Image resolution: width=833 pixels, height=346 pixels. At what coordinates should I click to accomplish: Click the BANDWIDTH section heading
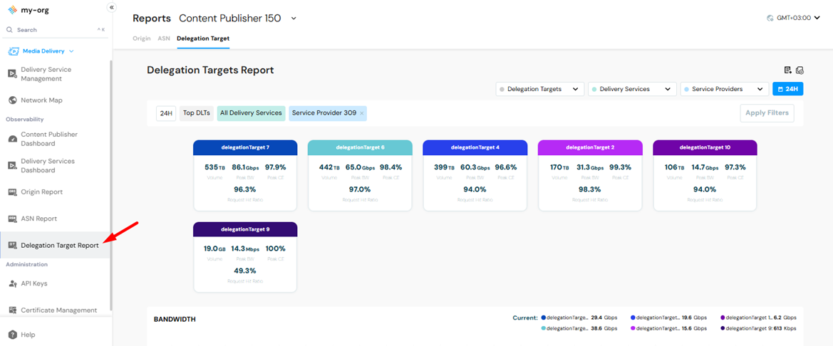pyautogui.click(x=175, y=320)
